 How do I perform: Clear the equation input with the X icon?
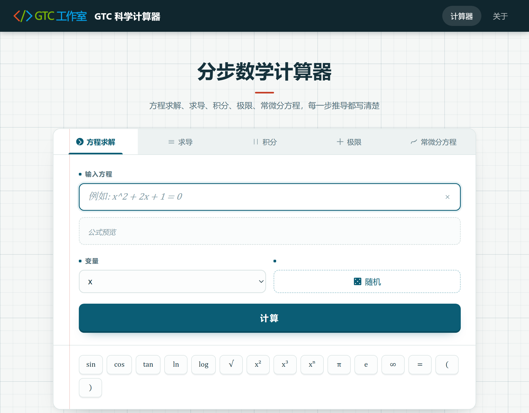click(447, 197)
